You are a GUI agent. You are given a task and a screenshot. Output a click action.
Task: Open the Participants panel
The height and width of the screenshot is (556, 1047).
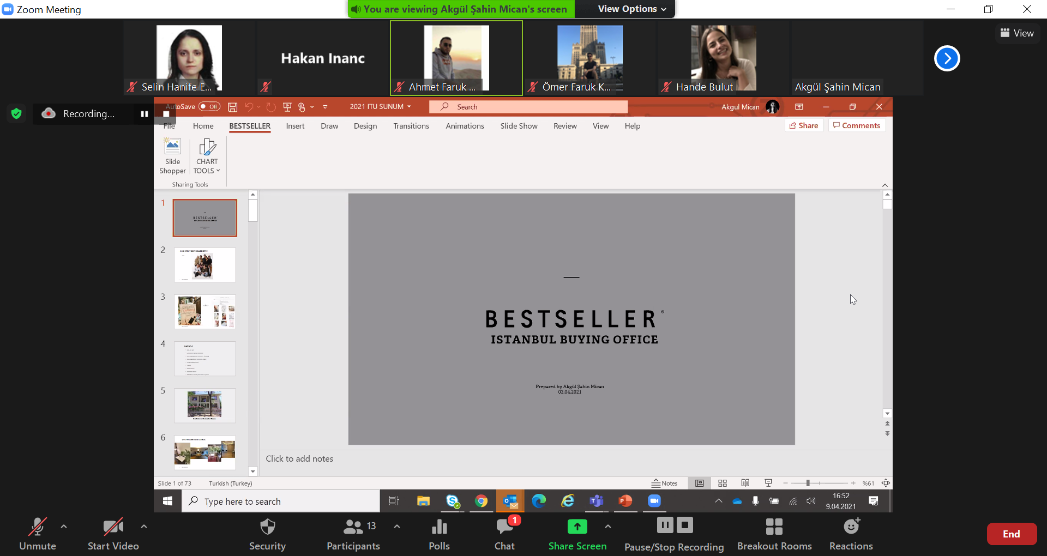(353, 534)
